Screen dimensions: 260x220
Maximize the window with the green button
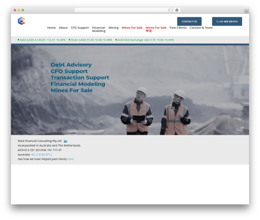point(23,10)
